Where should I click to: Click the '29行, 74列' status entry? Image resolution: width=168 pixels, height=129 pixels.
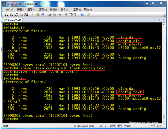click(x=116, y=126)
